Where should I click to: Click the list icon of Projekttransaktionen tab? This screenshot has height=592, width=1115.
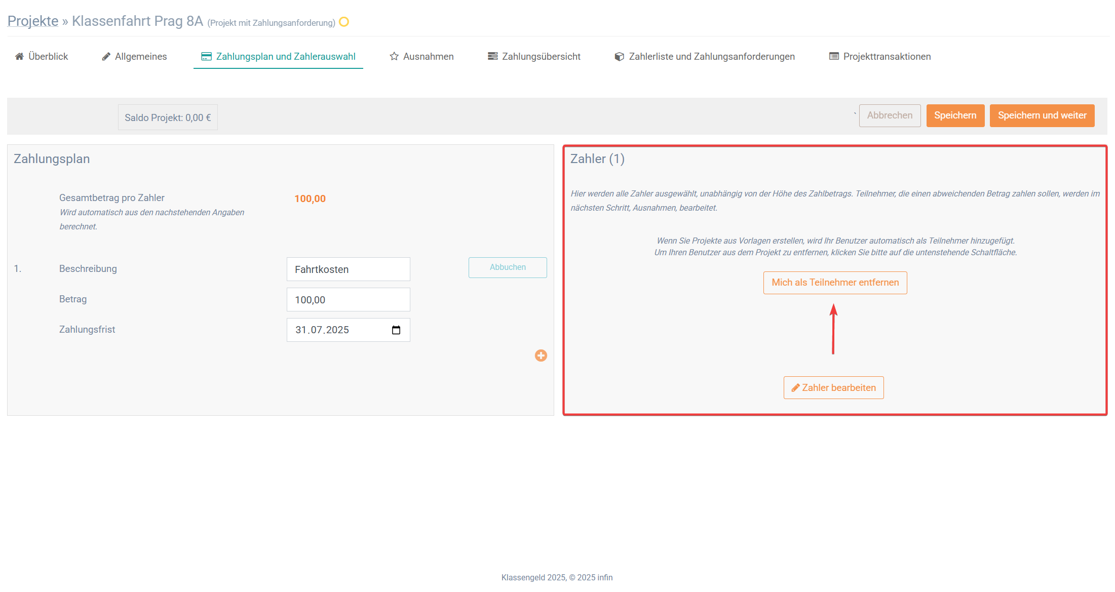pyautogui.click(x=834, y=56)
